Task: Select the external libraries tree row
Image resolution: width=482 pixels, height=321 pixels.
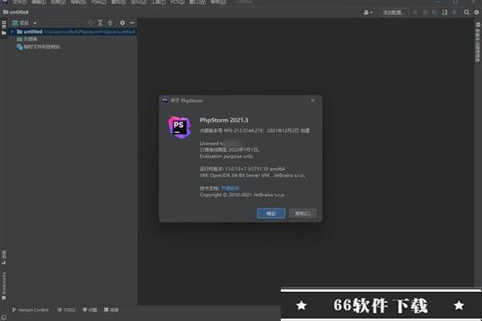Action: tap(27, 39)
